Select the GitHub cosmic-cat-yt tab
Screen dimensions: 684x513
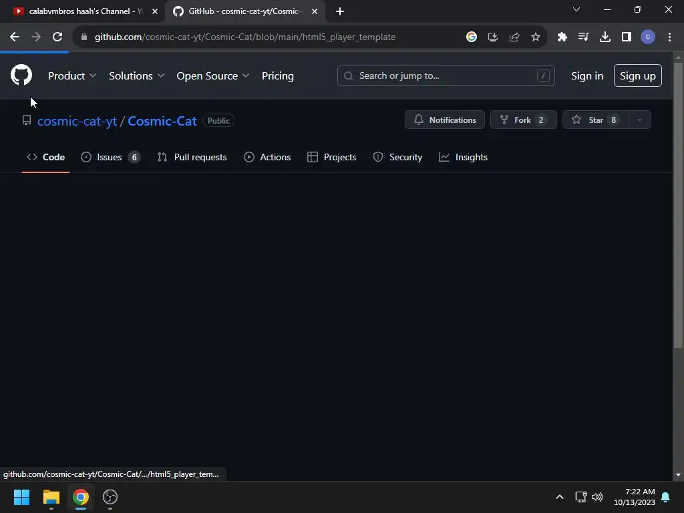click(244, 11)
